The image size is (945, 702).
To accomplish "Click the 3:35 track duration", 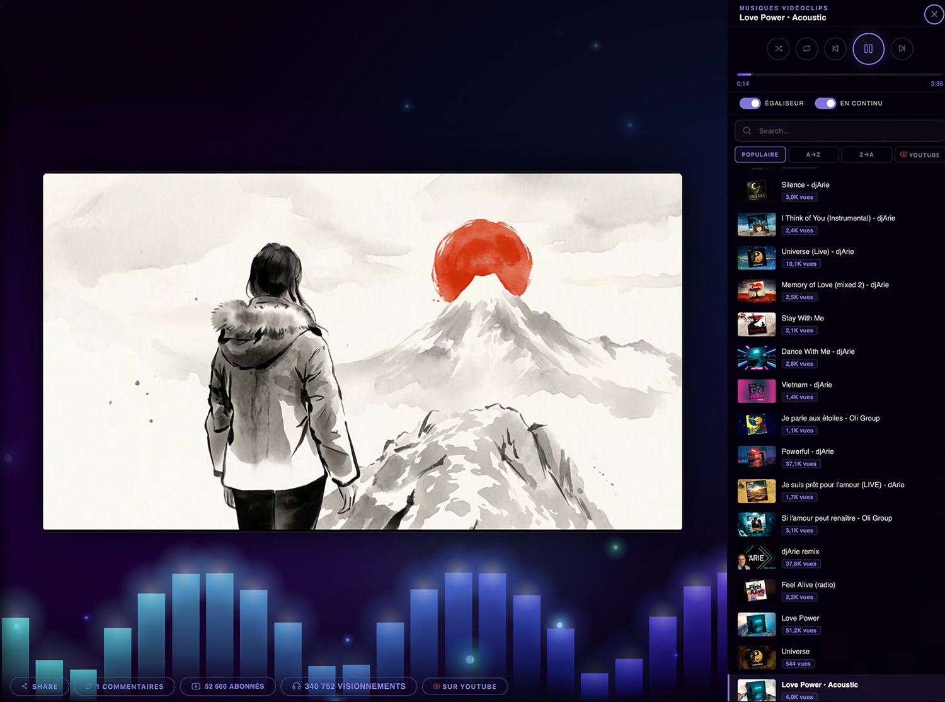I will (x=937, y=84).
